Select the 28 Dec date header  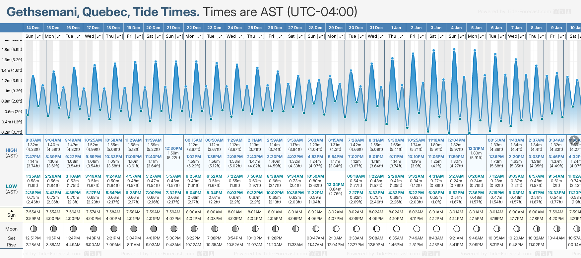(315, 28)
